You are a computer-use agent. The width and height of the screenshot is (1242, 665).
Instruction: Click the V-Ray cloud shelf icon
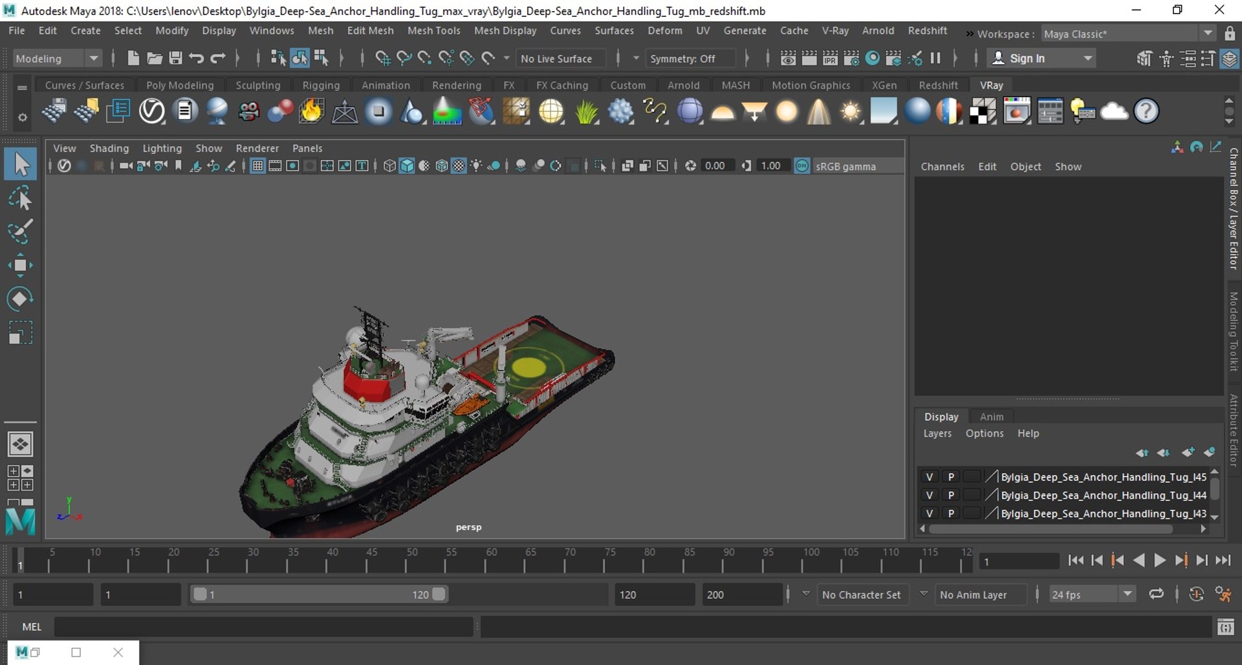1114,111
